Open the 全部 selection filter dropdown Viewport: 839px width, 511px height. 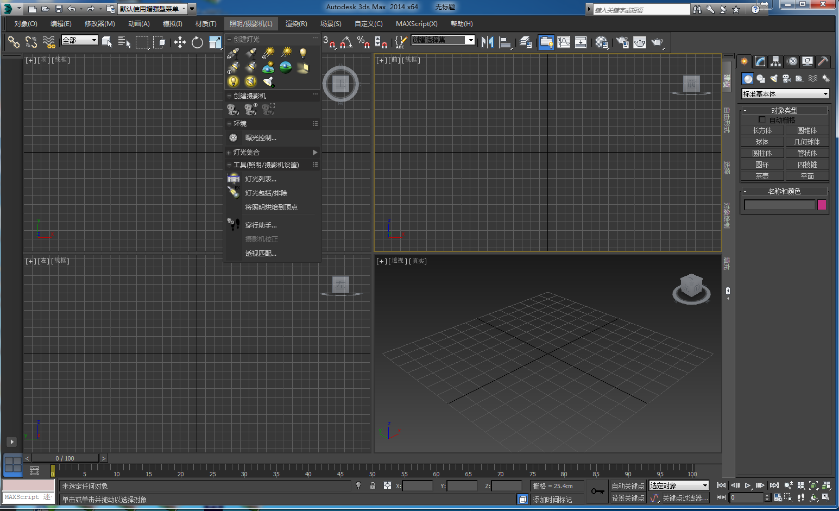coord(79,40)
